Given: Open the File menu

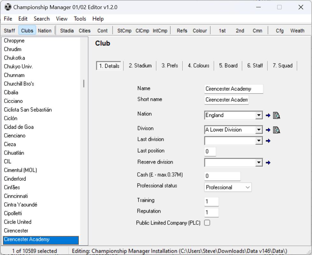Looking at the screenshot, I should [8, 19].
